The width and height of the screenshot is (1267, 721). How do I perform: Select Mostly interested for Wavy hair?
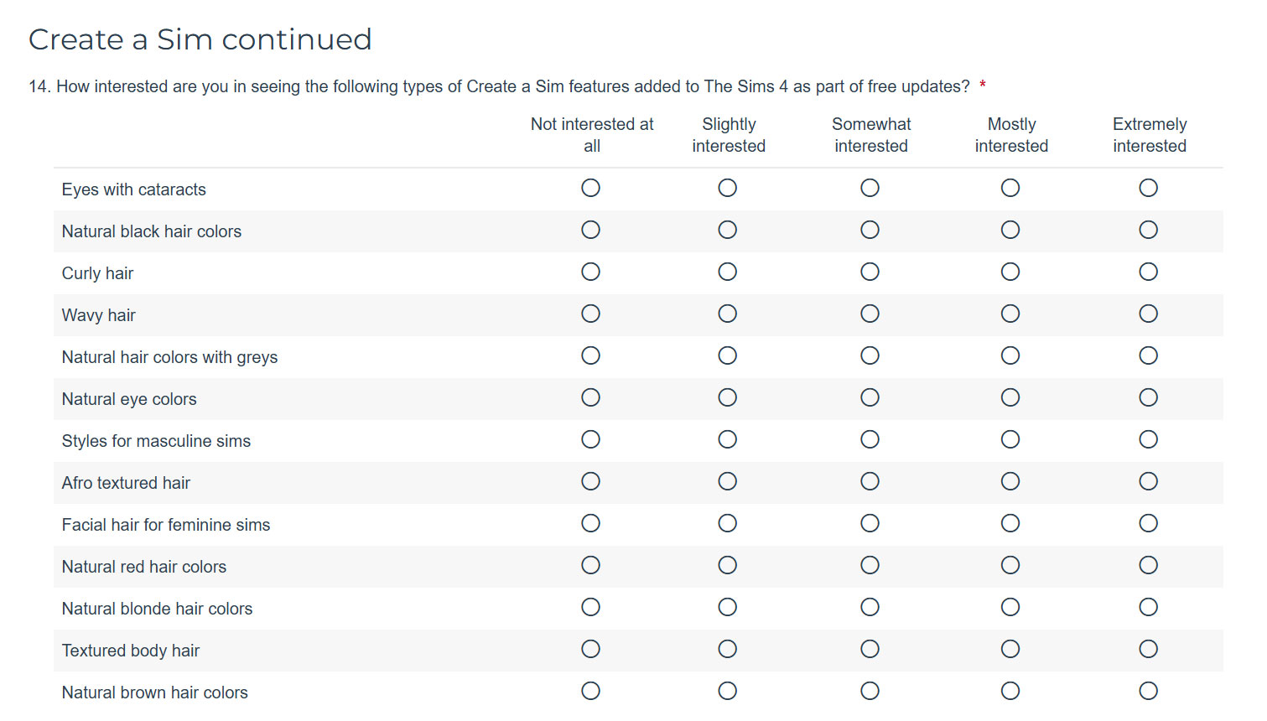click(1010, 314)
